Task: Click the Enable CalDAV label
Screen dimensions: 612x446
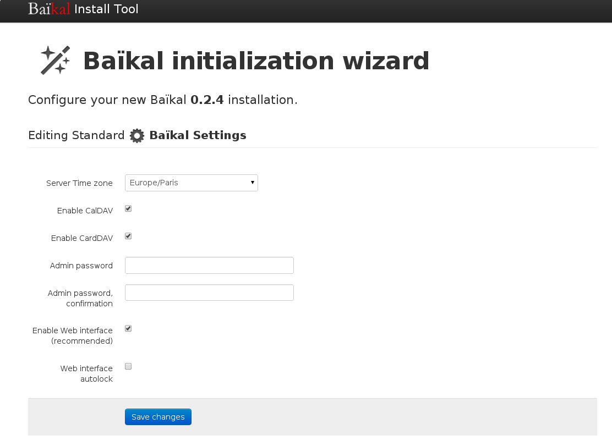Action: pos(85,211)
